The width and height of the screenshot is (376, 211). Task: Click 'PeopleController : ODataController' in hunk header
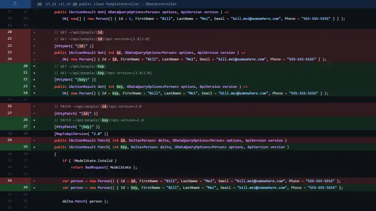tap(141, 4)
